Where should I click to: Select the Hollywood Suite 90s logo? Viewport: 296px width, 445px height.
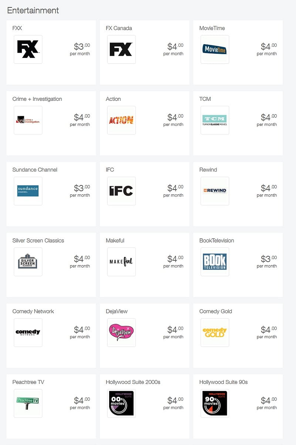point(215,403)
